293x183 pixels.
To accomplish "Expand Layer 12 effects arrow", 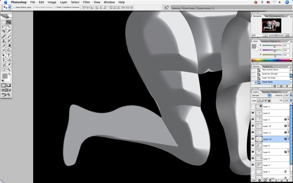I will coord(289,139).
